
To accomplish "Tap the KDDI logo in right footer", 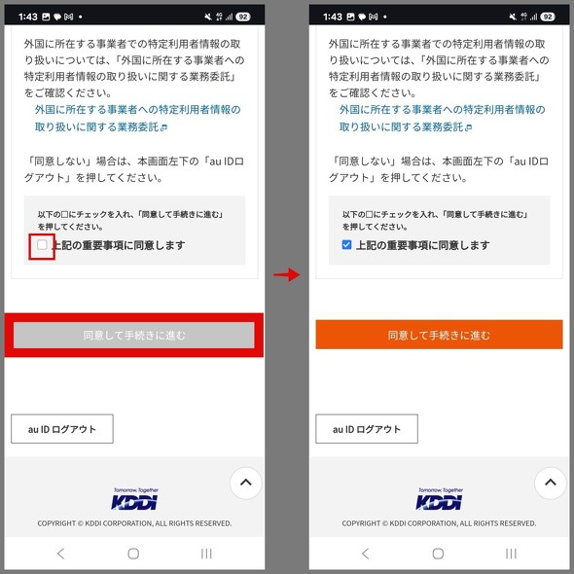I will coord(440,499).
